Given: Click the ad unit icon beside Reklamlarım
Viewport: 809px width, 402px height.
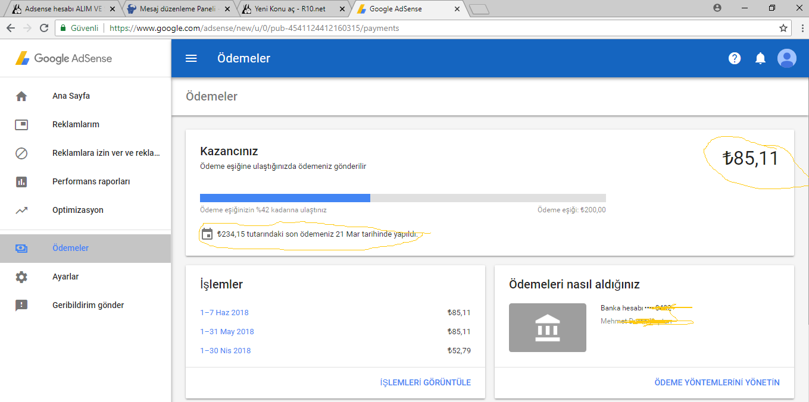Looking at the screenshot, I should point(21,124).
